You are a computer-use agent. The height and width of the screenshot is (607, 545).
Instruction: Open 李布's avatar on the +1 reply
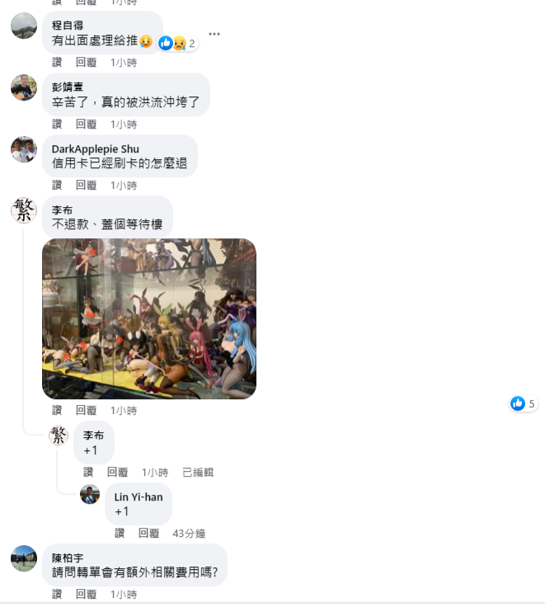point(59,435)
